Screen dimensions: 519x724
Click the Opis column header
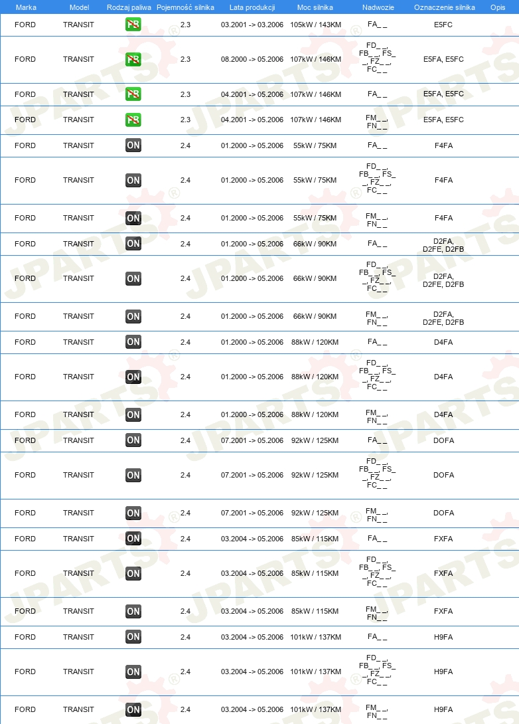(x=498, y=7)
